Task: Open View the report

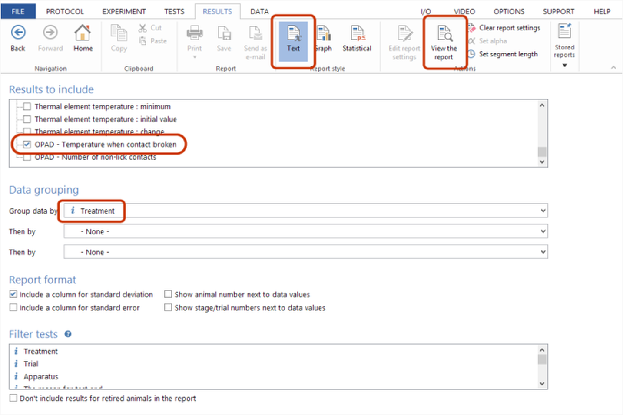Action: [444, 42]
